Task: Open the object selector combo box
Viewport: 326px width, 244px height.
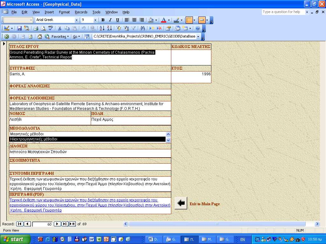Action: click(18, 20)
